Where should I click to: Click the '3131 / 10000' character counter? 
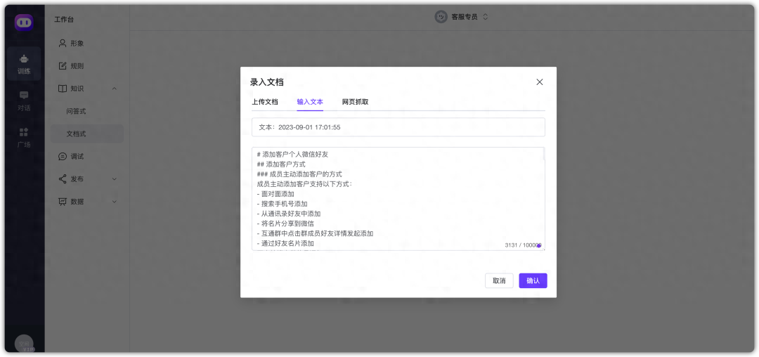[523, 245]
